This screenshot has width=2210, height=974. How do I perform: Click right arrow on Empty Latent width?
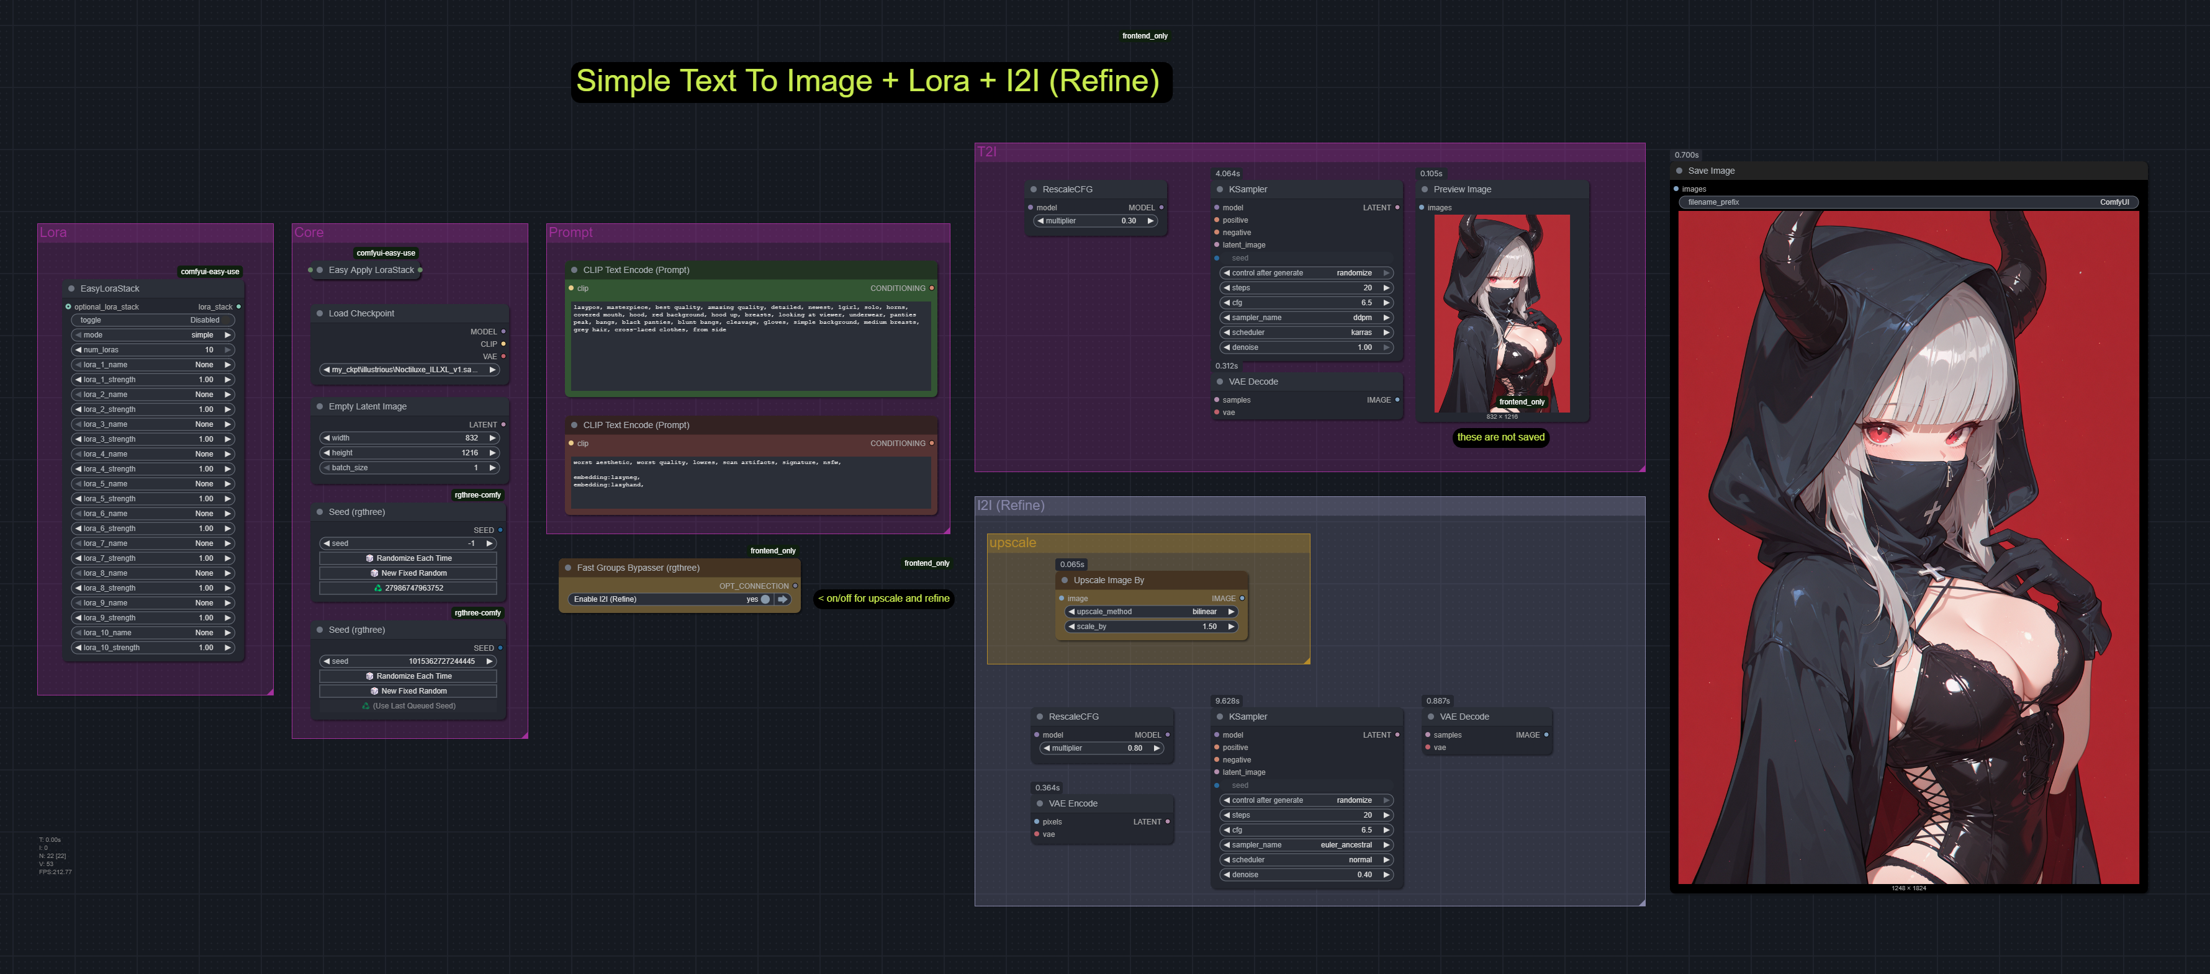[x=492, y=438]
